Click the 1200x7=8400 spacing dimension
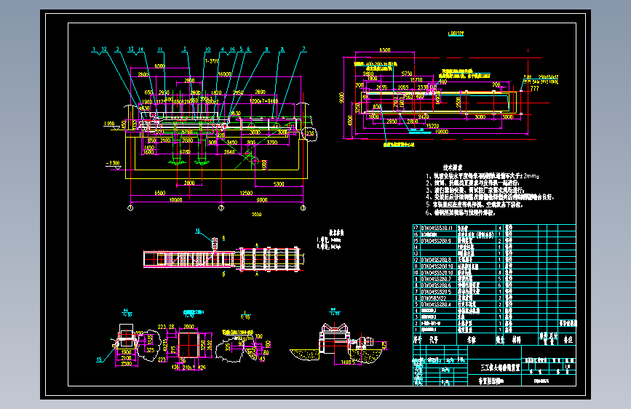This screenshot has width=631, height=409. click(263, 101)
